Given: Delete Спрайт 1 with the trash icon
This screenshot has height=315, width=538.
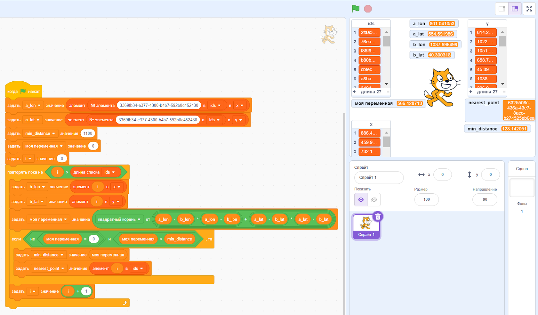Looking at the screenshot, I should (378, 217).
